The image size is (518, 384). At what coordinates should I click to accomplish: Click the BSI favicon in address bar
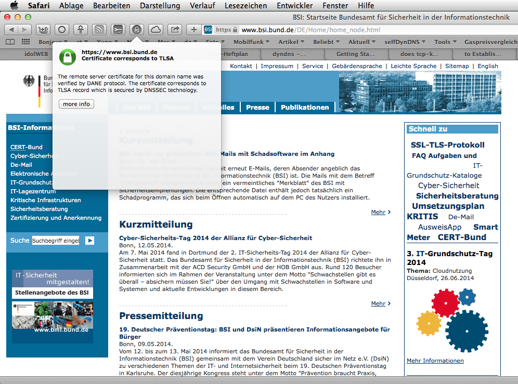(x=208, y=30)
